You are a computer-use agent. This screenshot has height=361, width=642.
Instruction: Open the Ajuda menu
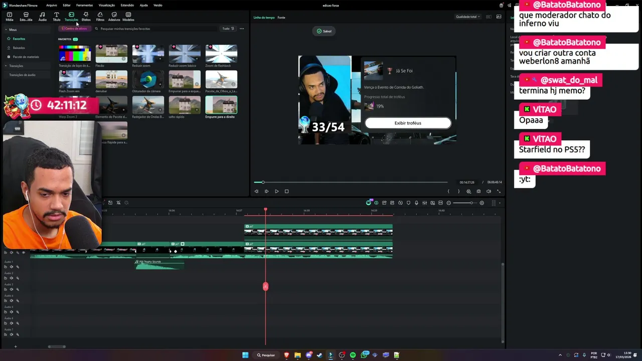pyautogui.click(x=143, y=5)
